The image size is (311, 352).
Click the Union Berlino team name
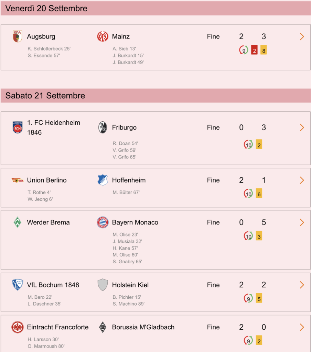click(47, 180)
